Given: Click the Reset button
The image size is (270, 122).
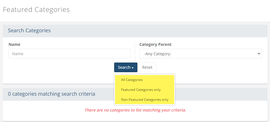Looking at the screenshot, I should point(147,67).
